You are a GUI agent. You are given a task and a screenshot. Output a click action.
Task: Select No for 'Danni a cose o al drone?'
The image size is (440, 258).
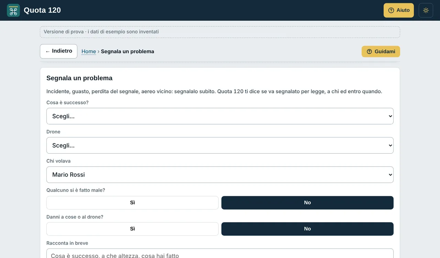click(307, 229)
